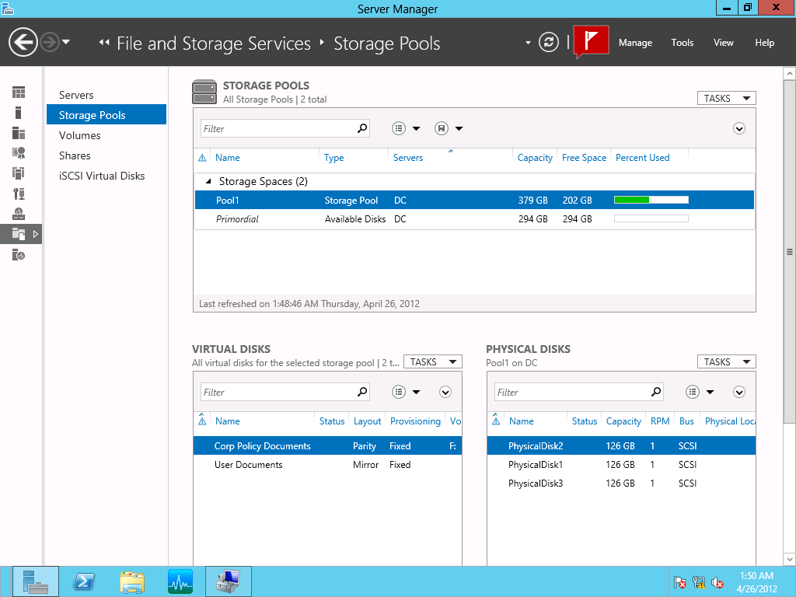
Task: Click Pool1 percent used progress bar
Action: pos(651,200)
